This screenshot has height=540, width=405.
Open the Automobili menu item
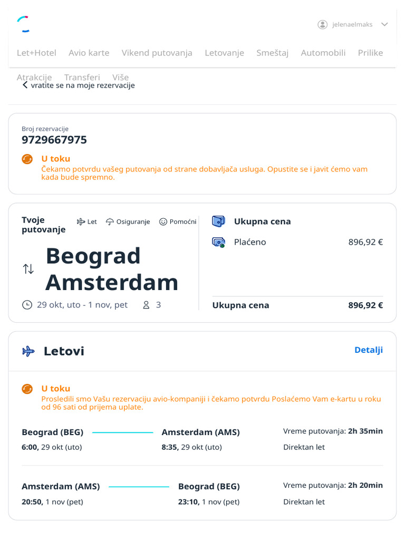(323, 53)
